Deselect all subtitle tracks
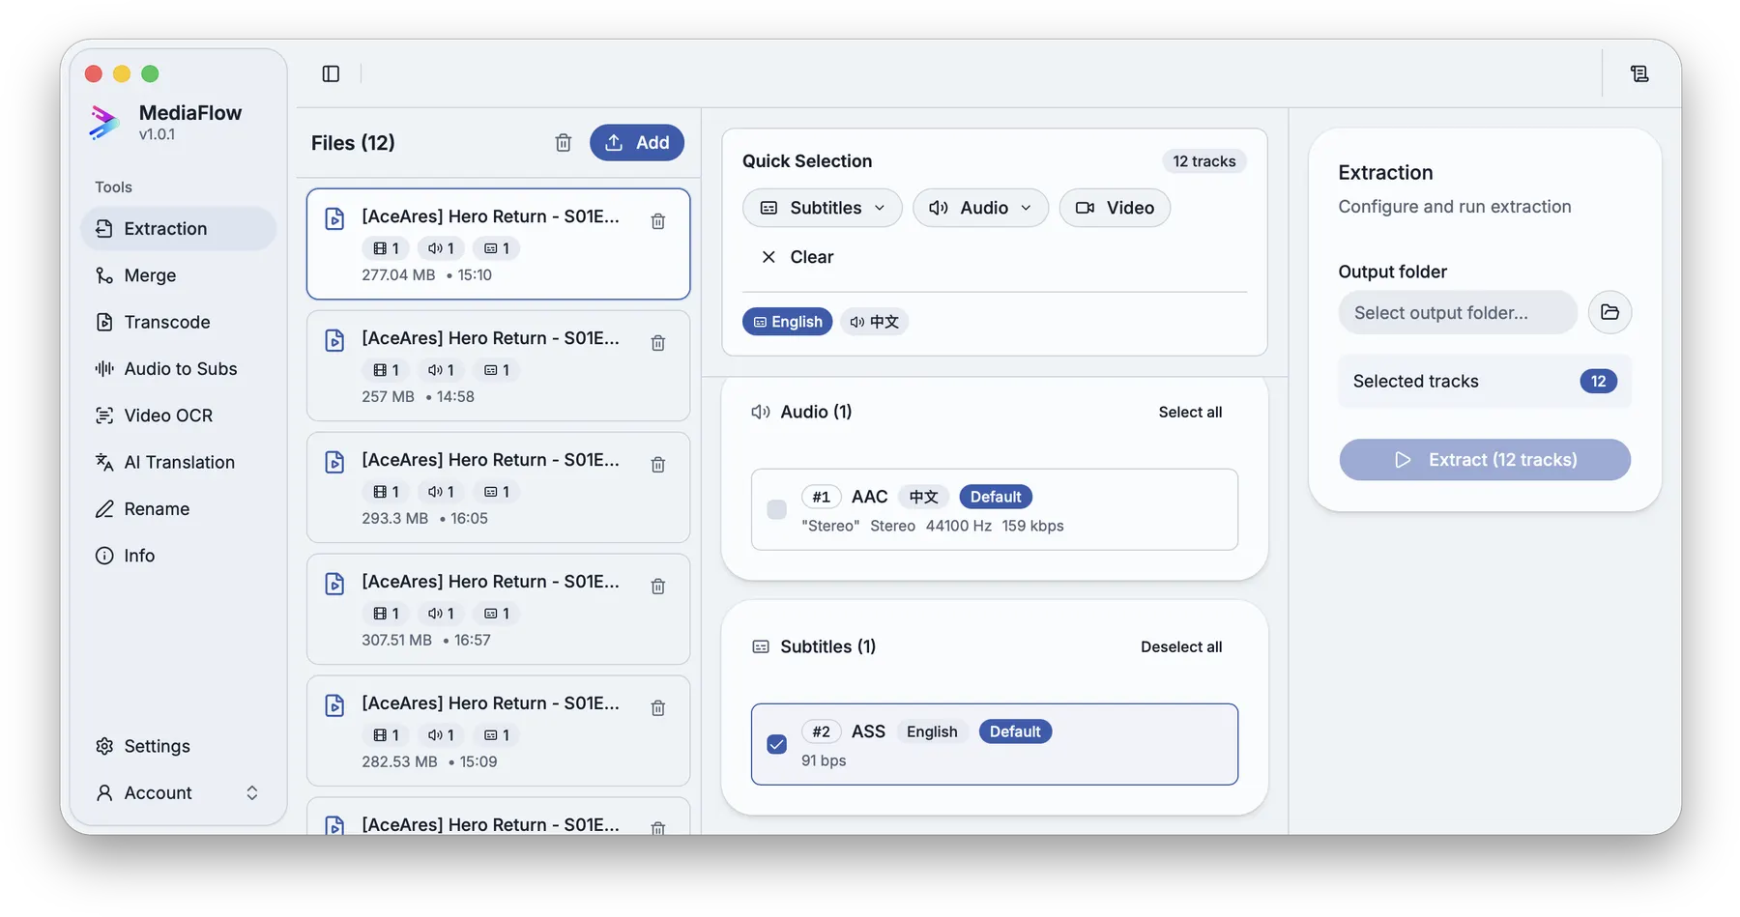 pos(1181,646)
